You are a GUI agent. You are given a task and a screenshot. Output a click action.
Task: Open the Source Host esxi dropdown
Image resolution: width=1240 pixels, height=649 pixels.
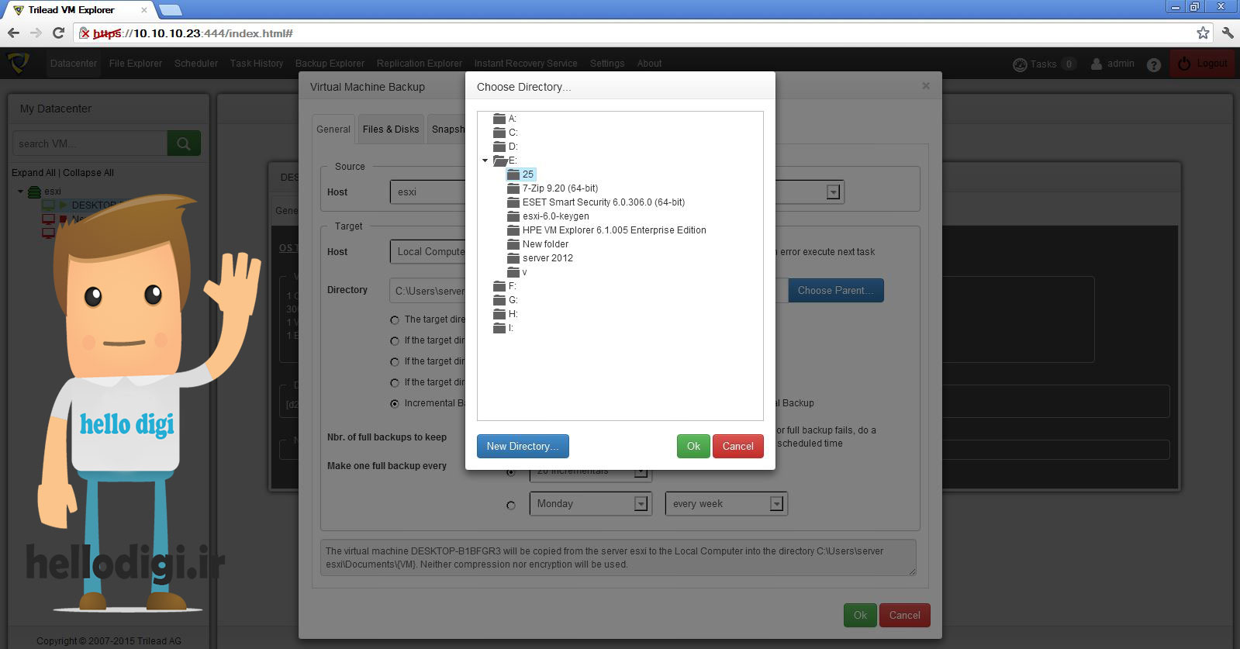427,192
